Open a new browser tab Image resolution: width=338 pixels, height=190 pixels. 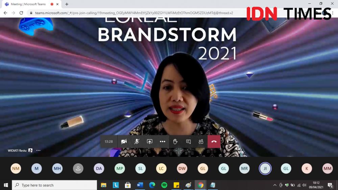pyautogui.click(x=67, y=4)
